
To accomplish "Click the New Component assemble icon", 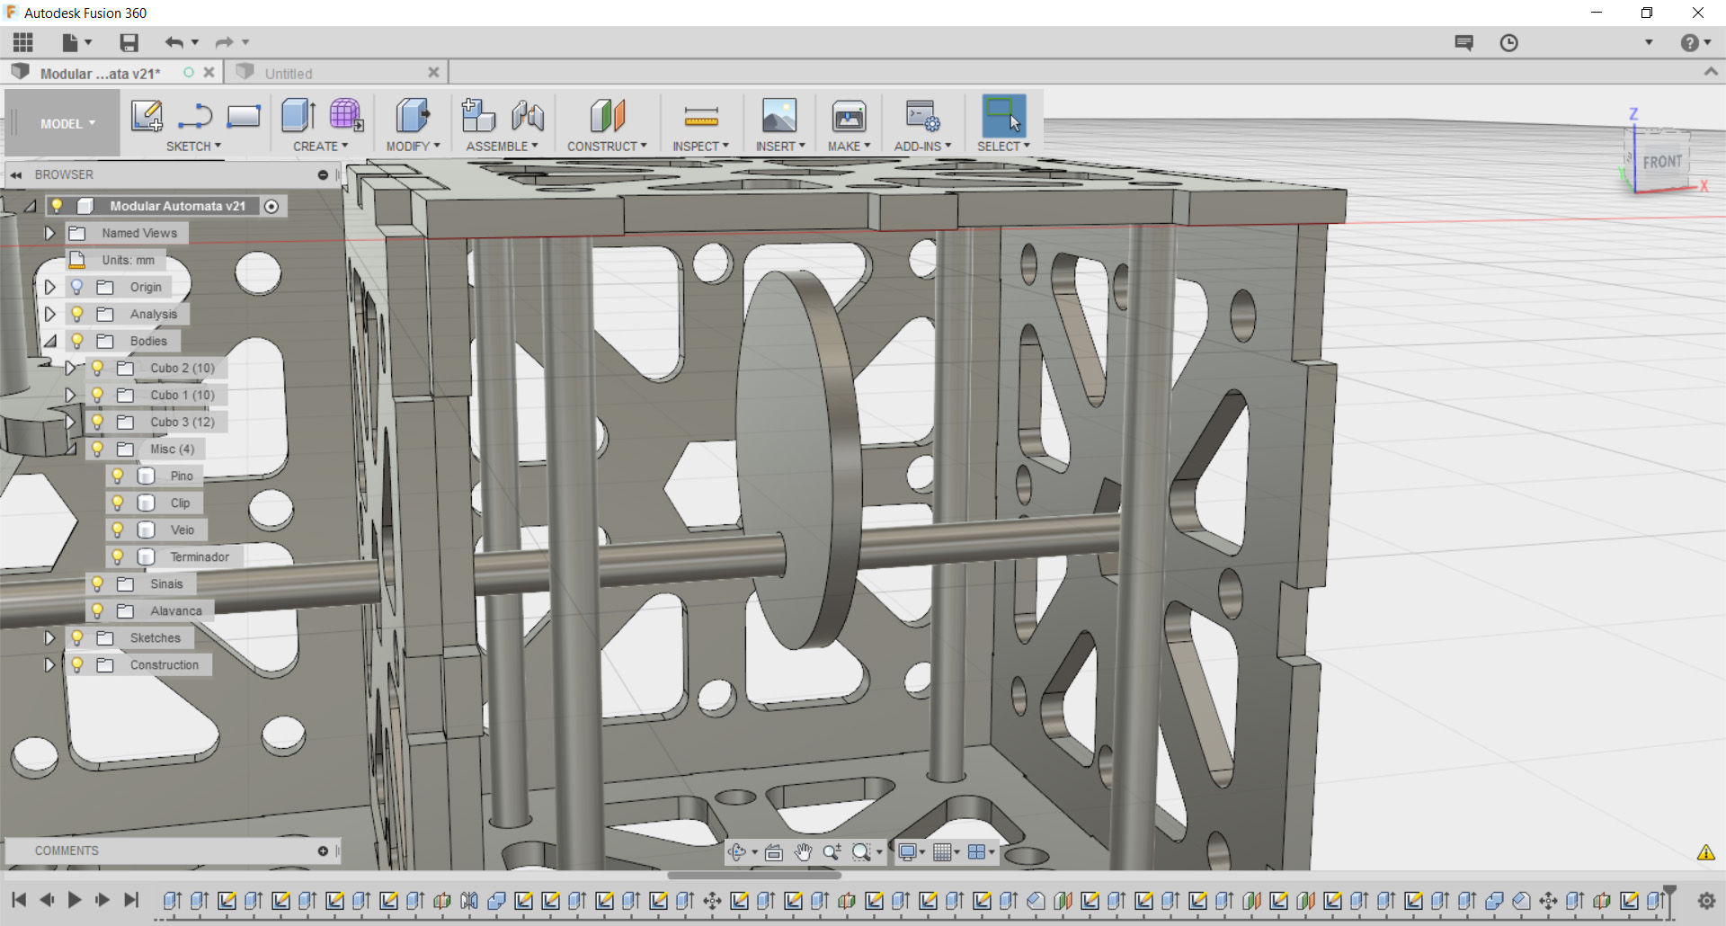I will 478,116.
